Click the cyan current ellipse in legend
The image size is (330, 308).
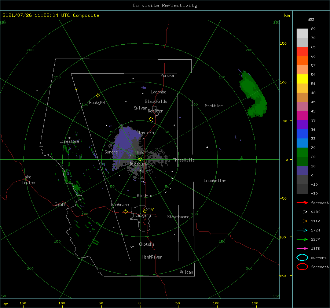pos(302,257)
